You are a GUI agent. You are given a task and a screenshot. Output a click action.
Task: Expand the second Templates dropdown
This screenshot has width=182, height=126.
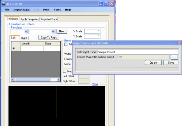[x=53, y=32]
